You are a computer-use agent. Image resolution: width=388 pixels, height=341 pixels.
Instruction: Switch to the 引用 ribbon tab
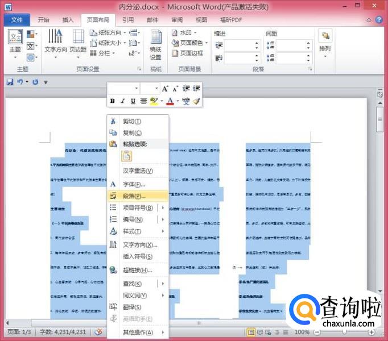tap(128, 20)
